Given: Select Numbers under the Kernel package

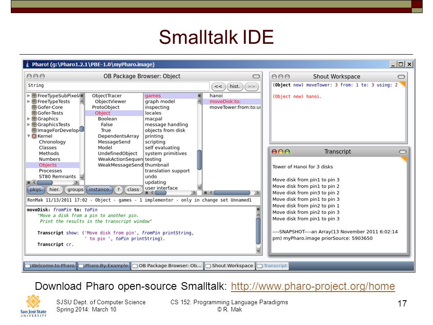Looking at the screenshot, I should (x=50, y=159).
